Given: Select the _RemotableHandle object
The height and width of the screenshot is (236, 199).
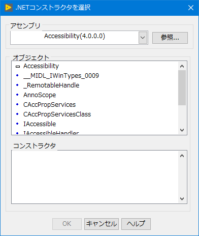Looking at the screenshot, I should 51,85.
